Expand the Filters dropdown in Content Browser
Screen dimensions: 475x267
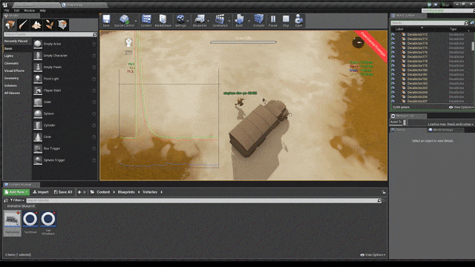coord(17,200)
